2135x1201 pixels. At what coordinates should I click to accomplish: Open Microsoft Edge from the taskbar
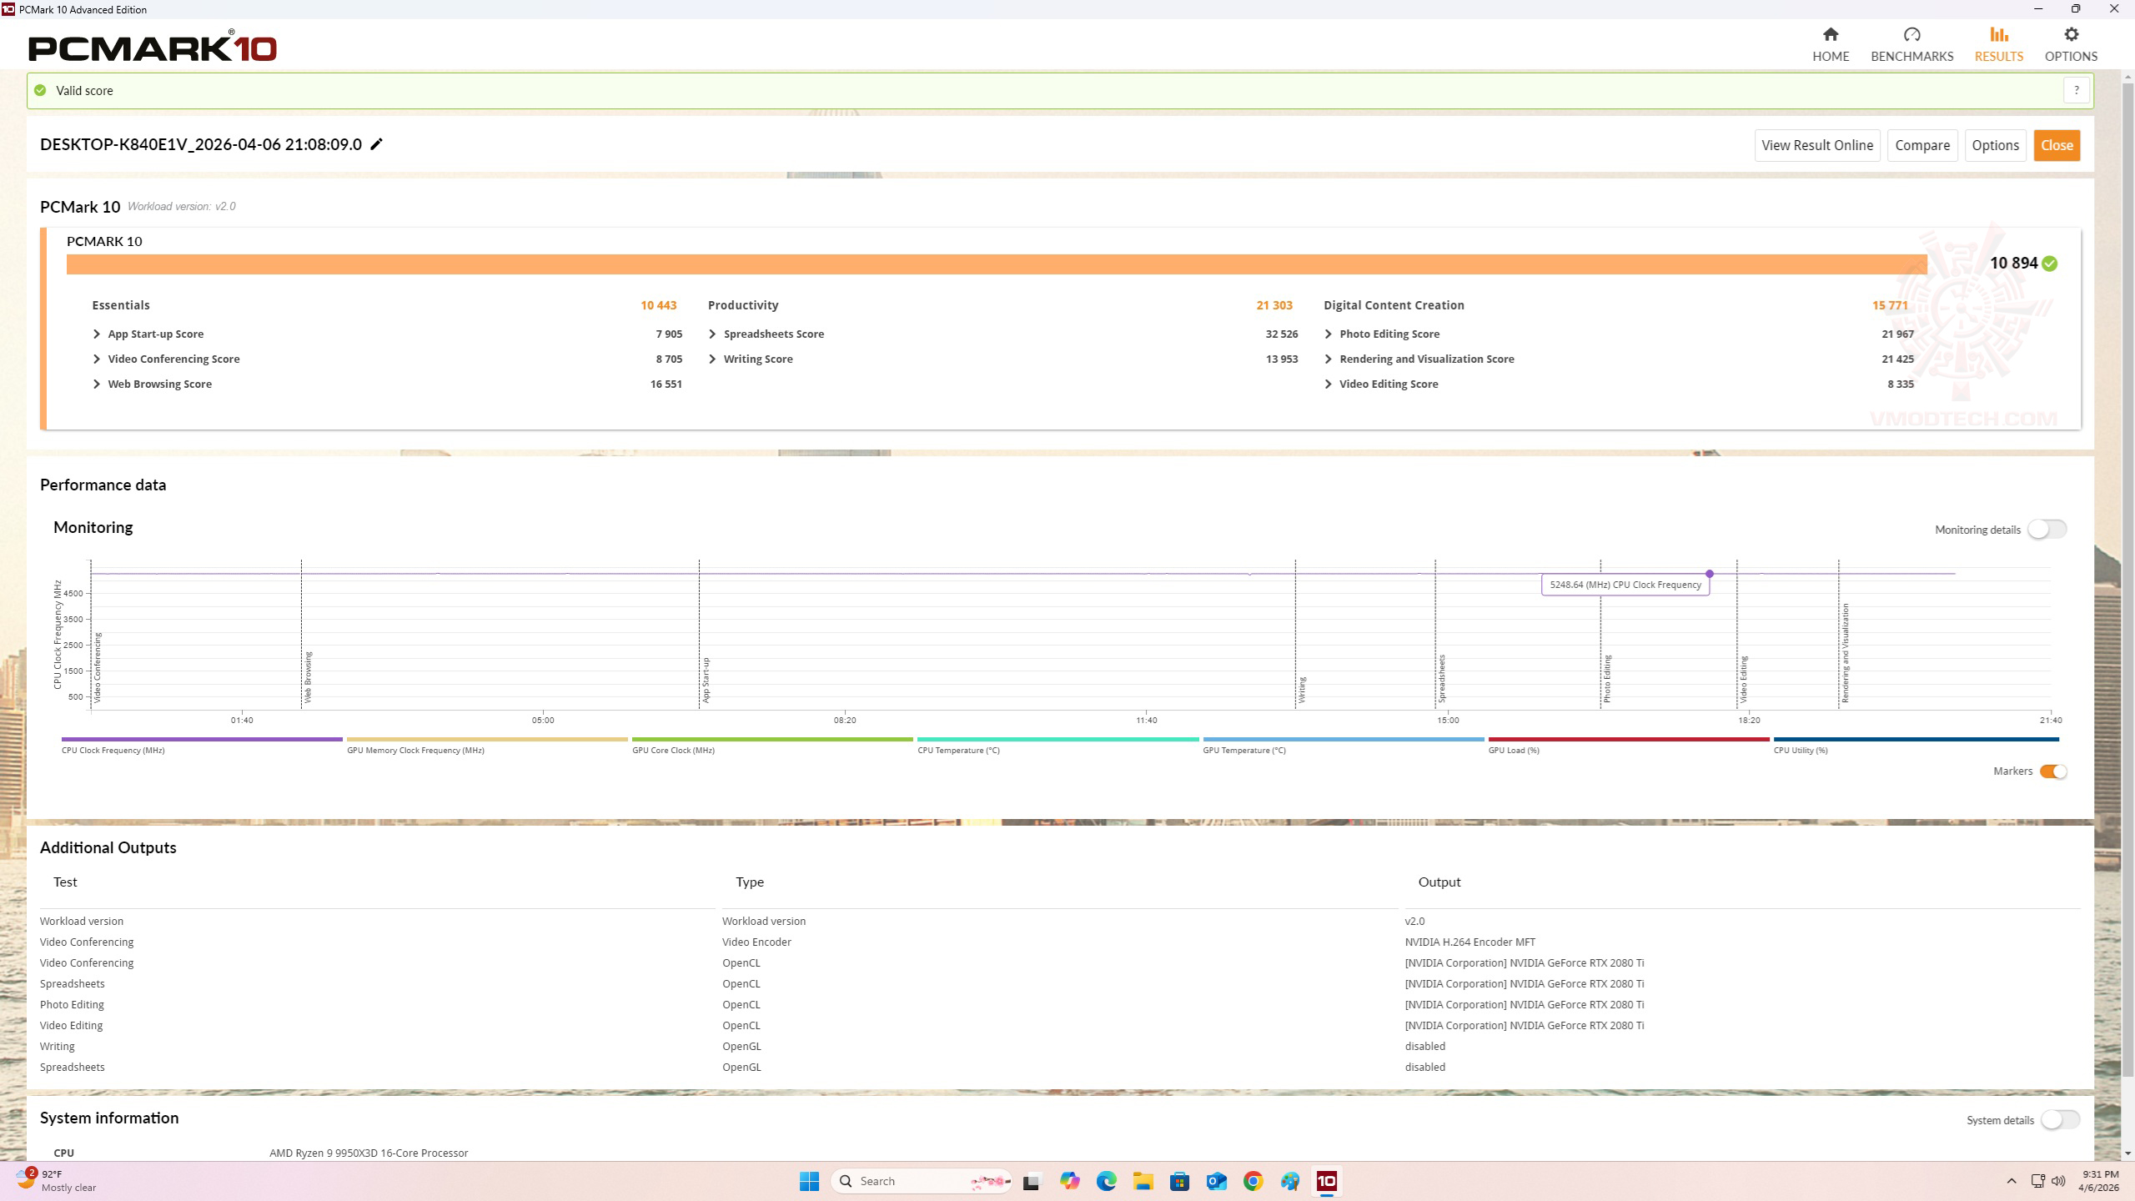pos(1106,1181)
